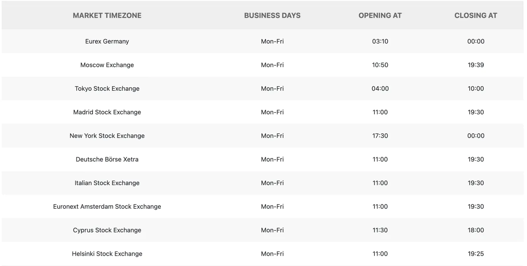The image size is (527, 266).
Task: Select the 19:25 Helsinki closing time
Action: tap(476, 254)
